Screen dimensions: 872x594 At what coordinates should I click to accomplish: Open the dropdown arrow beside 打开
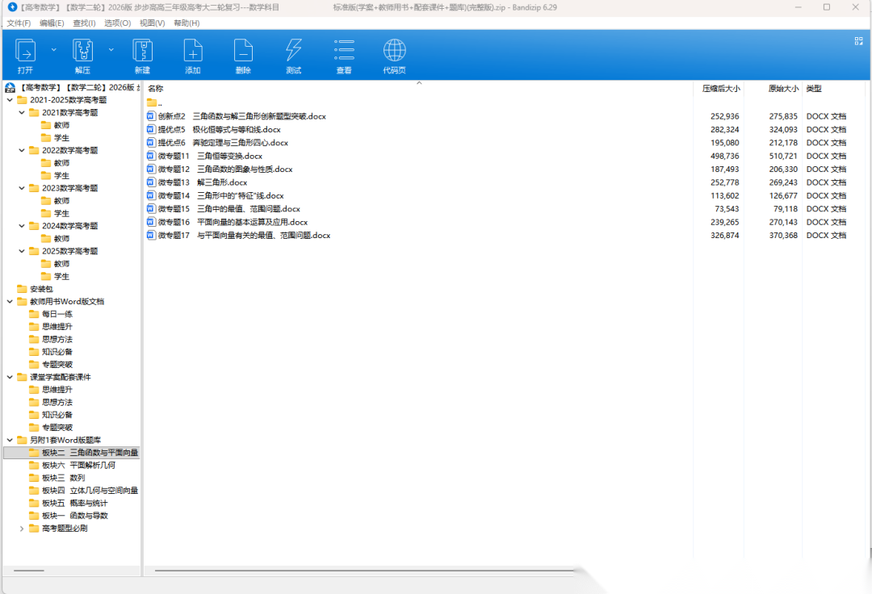pos(54,49)
